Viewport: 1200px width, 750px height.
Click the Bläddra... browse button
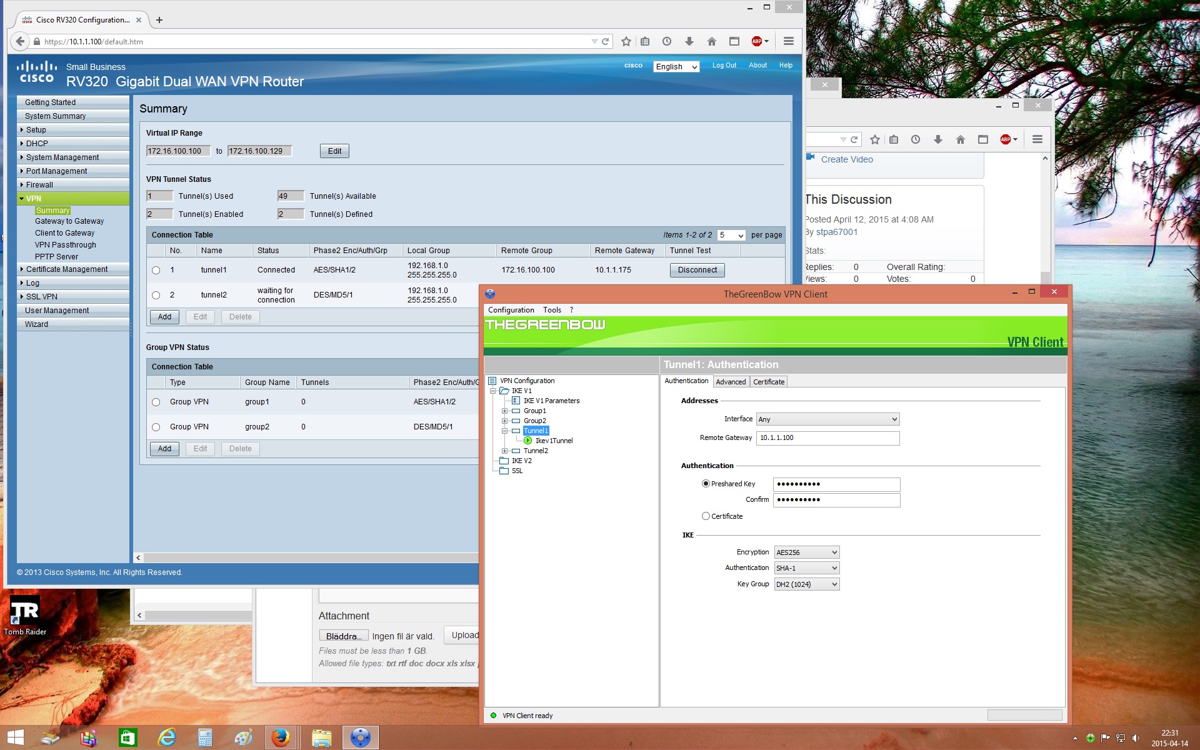coord(344,636)
